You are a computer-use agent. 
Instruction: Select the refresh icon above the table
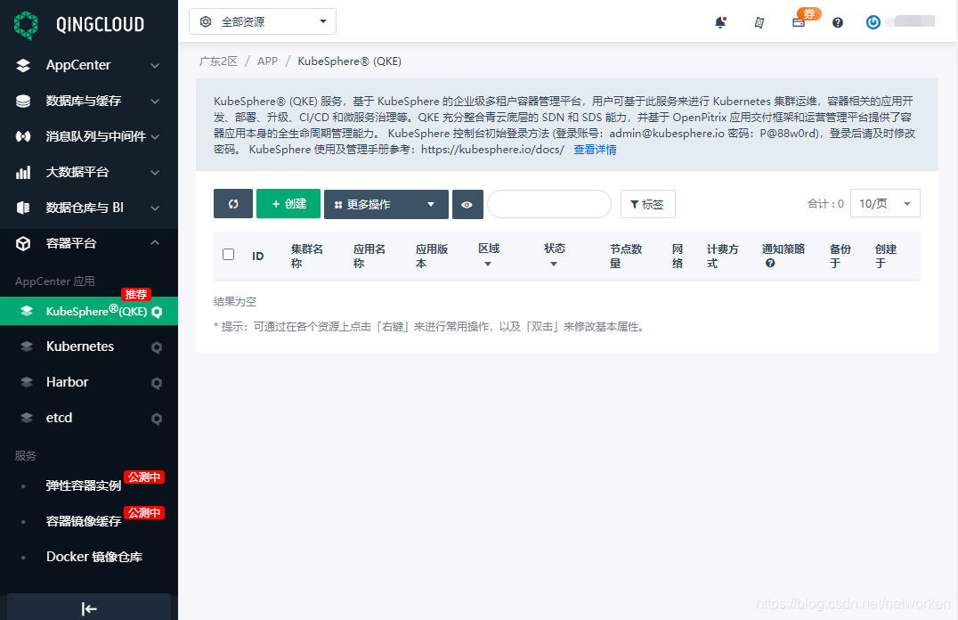tap(232, 203)
